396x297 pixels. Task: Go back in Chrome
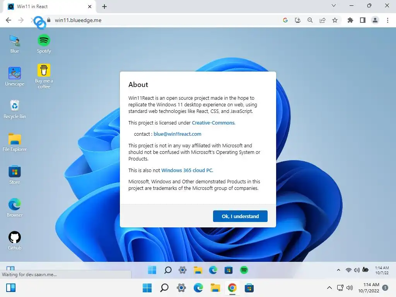pyautogui.click(x=9, y=20)
